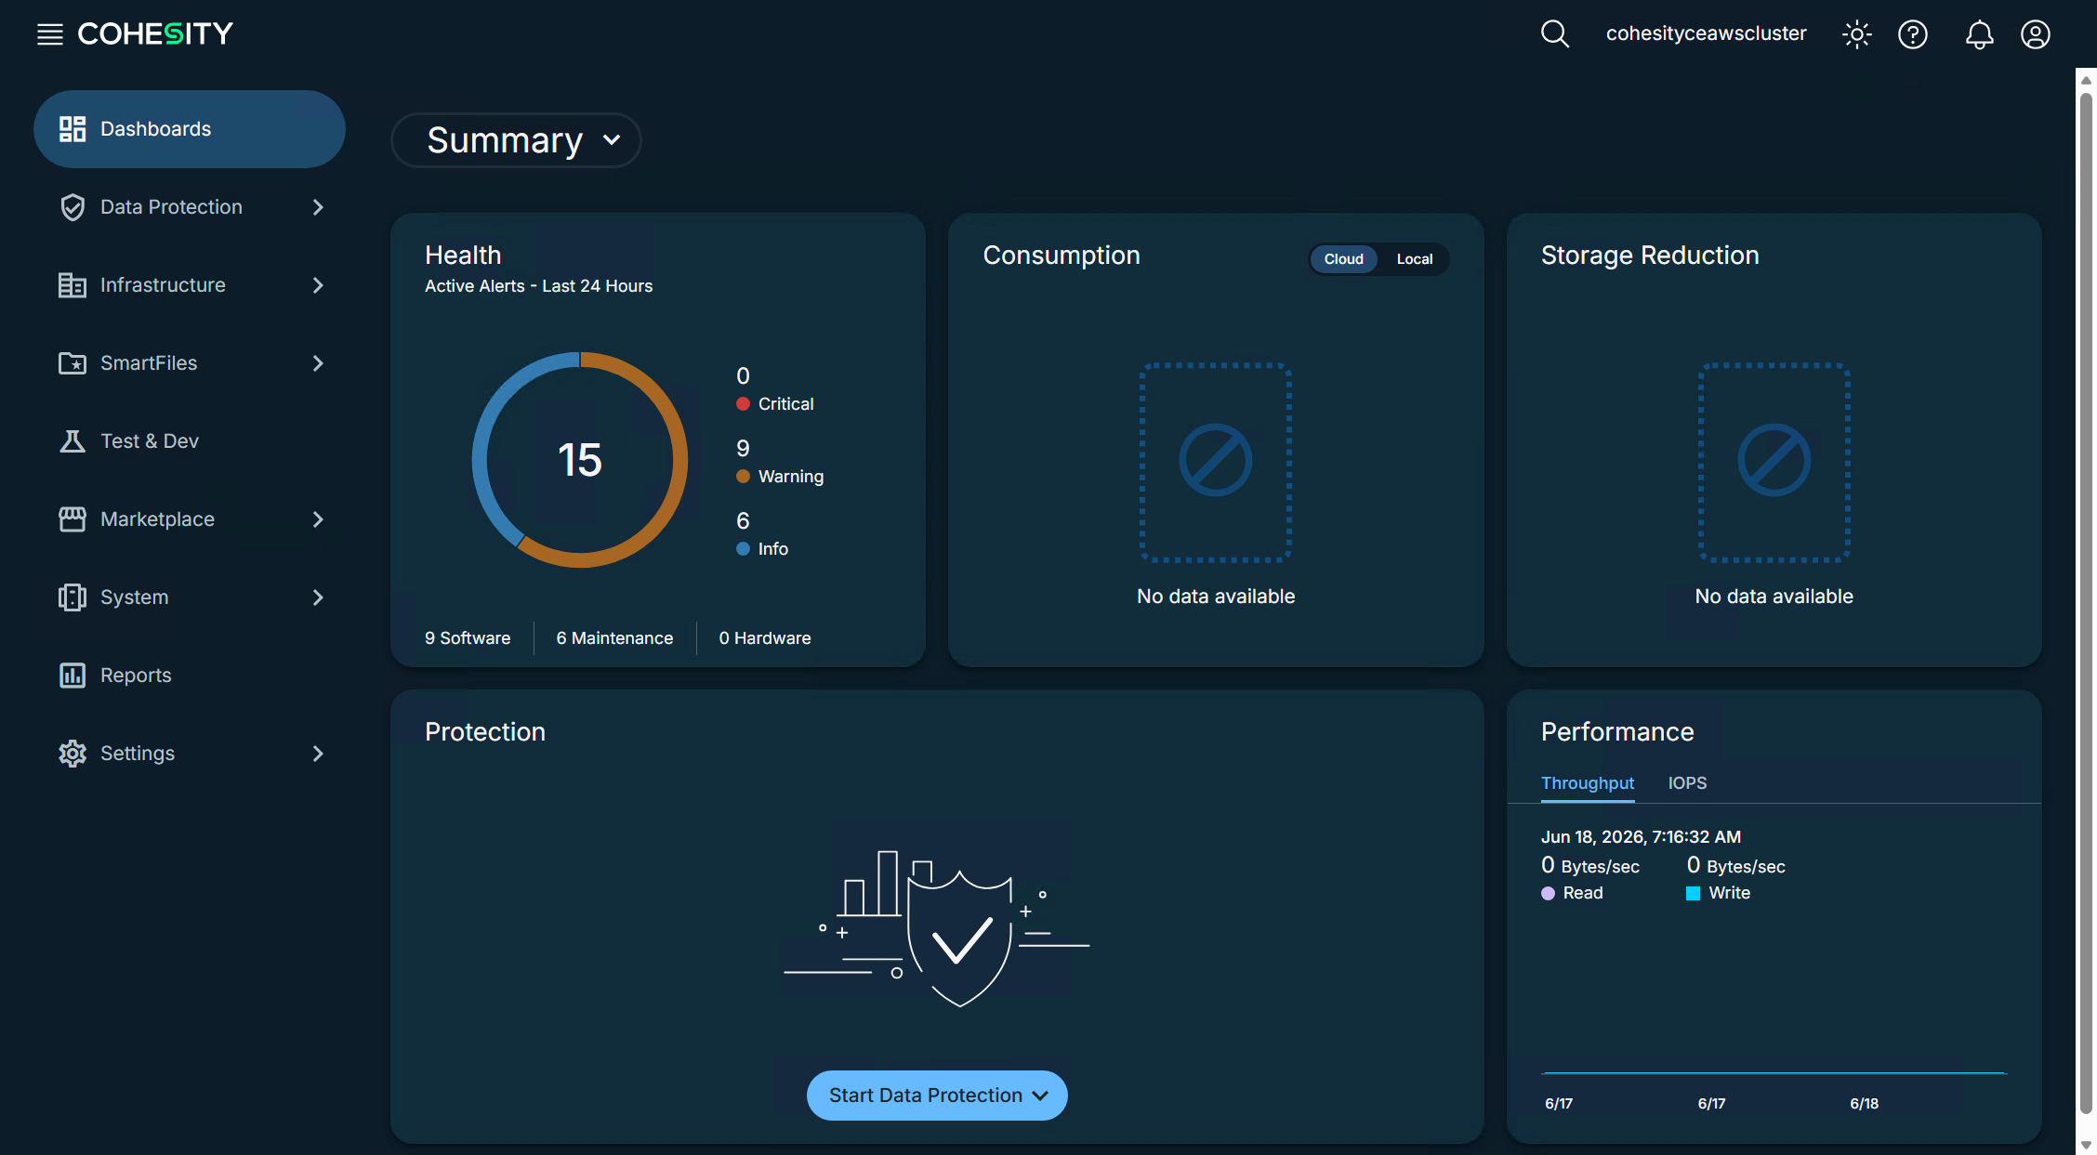Open Reports from the sidebar
The width and height of the screenshot is (2097, 1155).
point(190,676)
